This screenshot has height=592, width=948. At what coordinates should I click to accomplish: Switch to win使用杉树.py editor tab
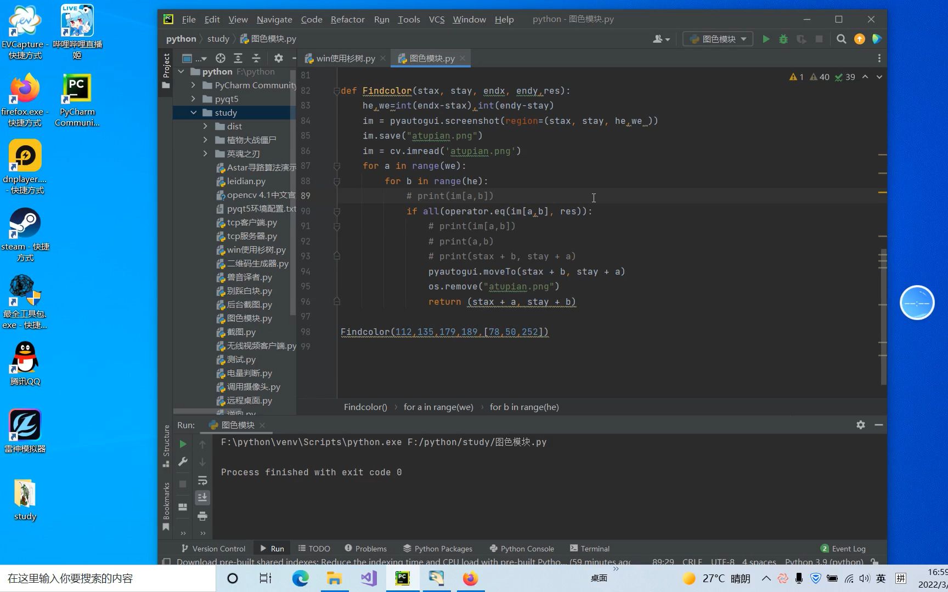pos(345,58)
